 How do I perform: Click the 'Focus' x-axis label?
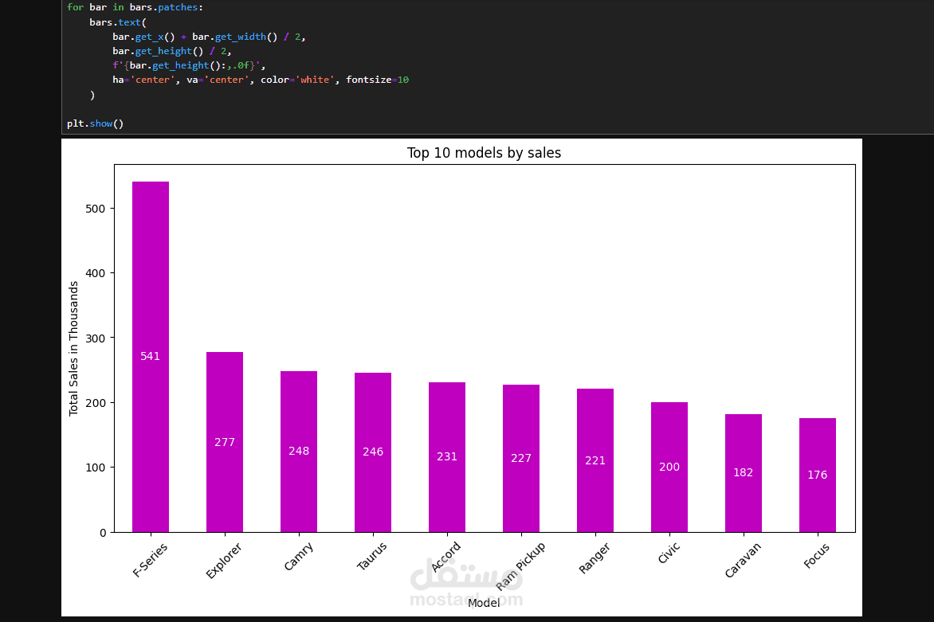click(x=817, y=556)
